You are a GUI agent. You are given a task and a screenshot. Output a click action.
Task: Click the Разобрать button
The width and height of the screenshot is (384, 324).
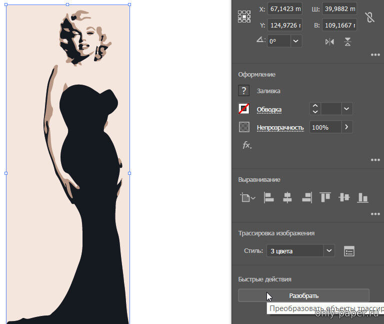(x=303, y=295)
